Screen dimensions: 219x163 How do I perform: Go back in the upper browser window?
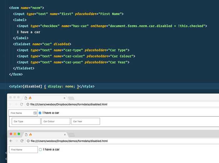(10, 104)
